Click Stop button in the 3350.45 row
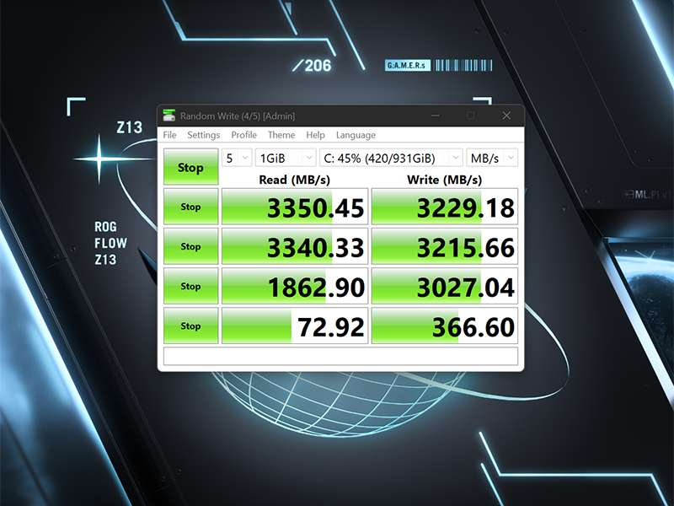 pos(191,207)
